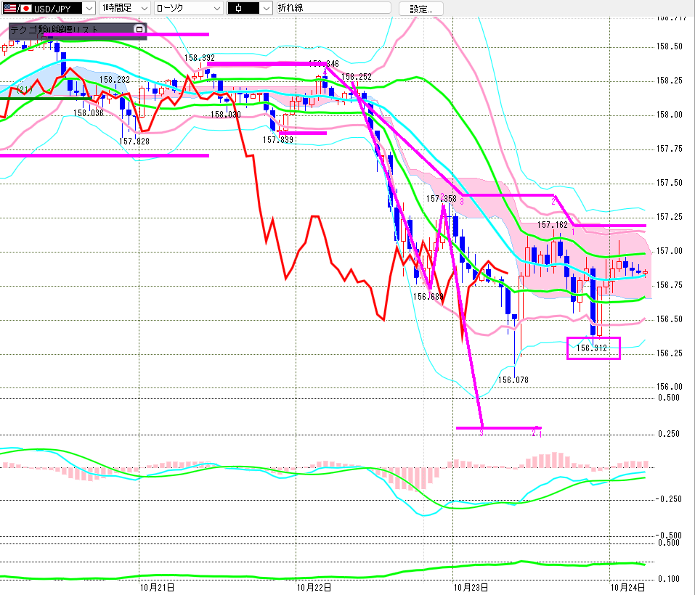
Task: Select the 158.00 price axis value
Action: coord(670,115)
